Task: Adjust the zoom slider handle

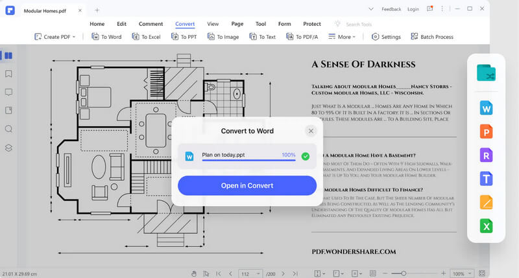Action: click(404, 273)
